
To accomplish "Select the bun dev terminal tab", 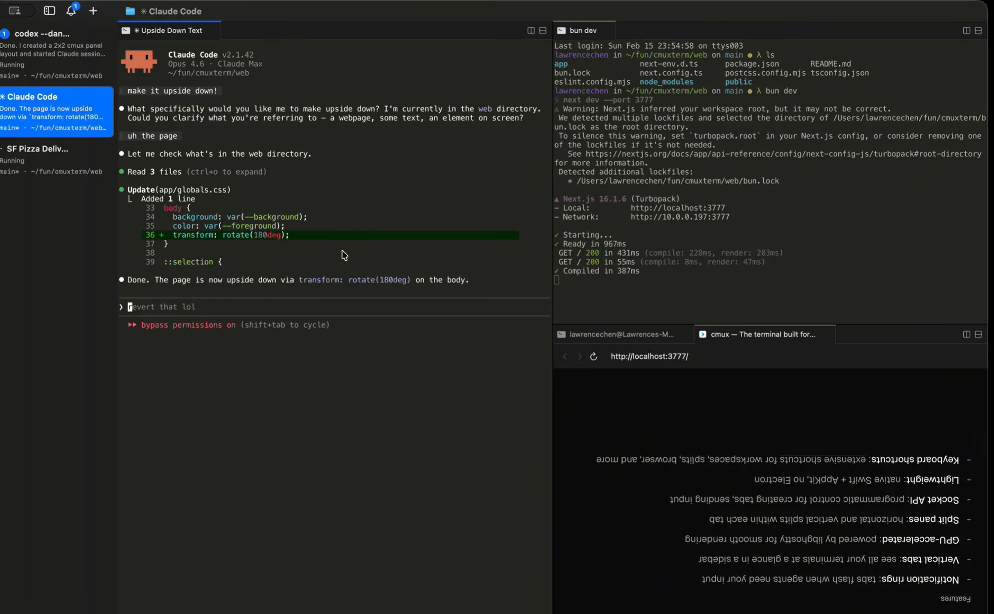I will click(x=582, y=31).
